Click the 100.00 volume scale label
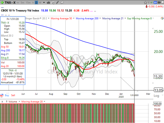Screen dimensions: 164x123 pos(158,104)
